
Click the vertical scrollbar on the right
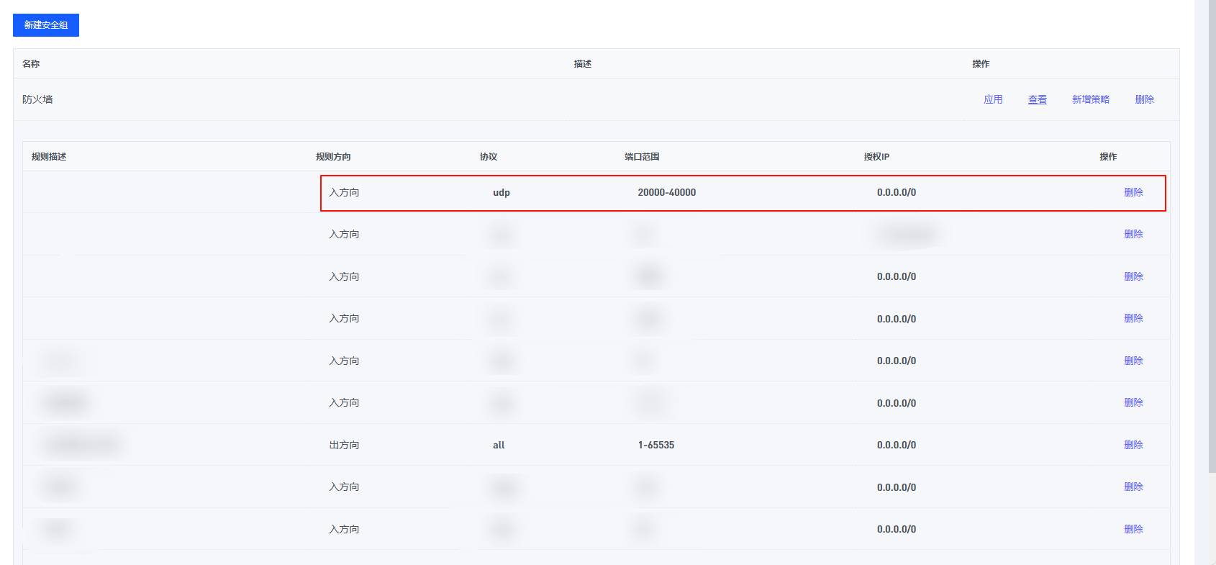tap(1212, 238)
